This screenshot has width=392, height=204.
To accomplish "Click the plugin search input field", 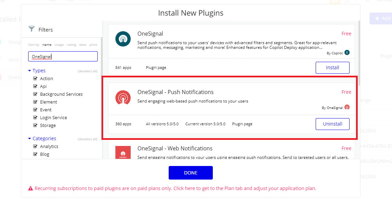I will tap(63, 56).
